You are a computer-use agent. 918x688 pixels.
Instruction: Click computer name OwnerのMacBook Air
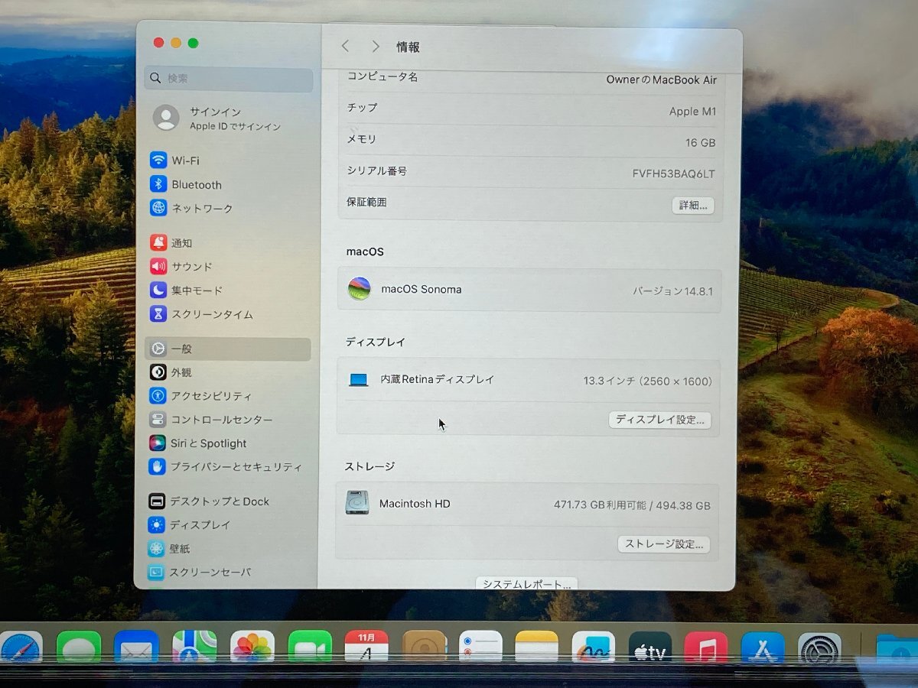[x=662, y=80]
